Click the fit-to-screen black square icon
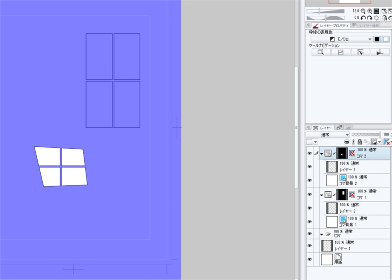 pos(376,11)
